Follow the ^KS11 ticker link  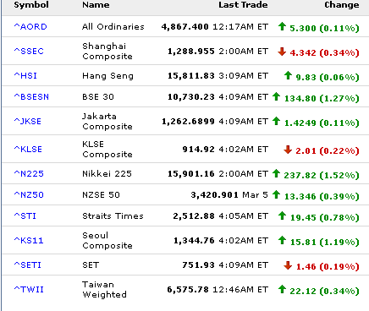click(x=29, y=241)
